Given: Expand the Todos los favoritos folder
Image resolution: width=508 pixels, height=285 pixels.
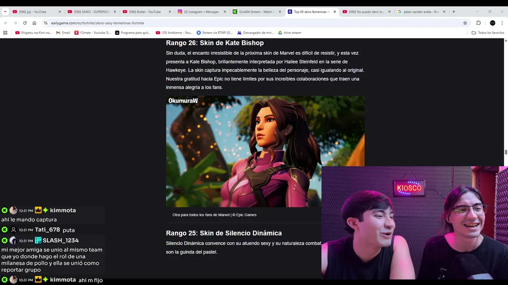Looking at the screenshot, I should 488,33.
